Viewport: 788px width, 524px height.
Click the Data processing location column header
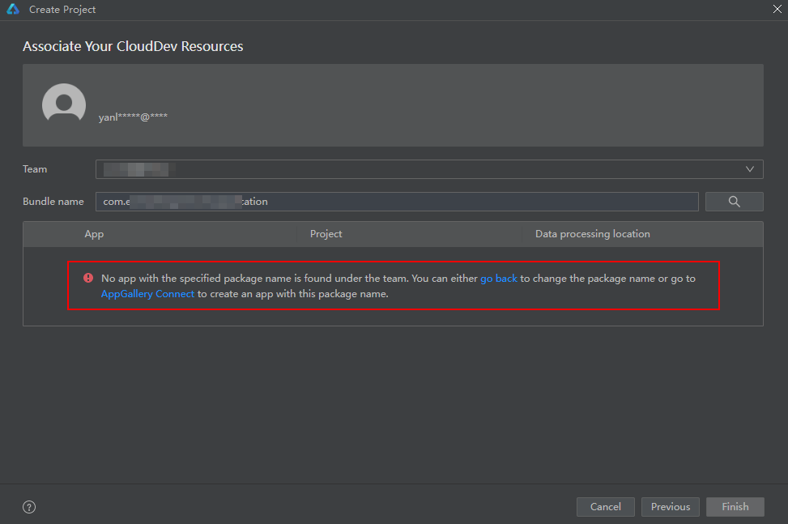pos(592,234)
